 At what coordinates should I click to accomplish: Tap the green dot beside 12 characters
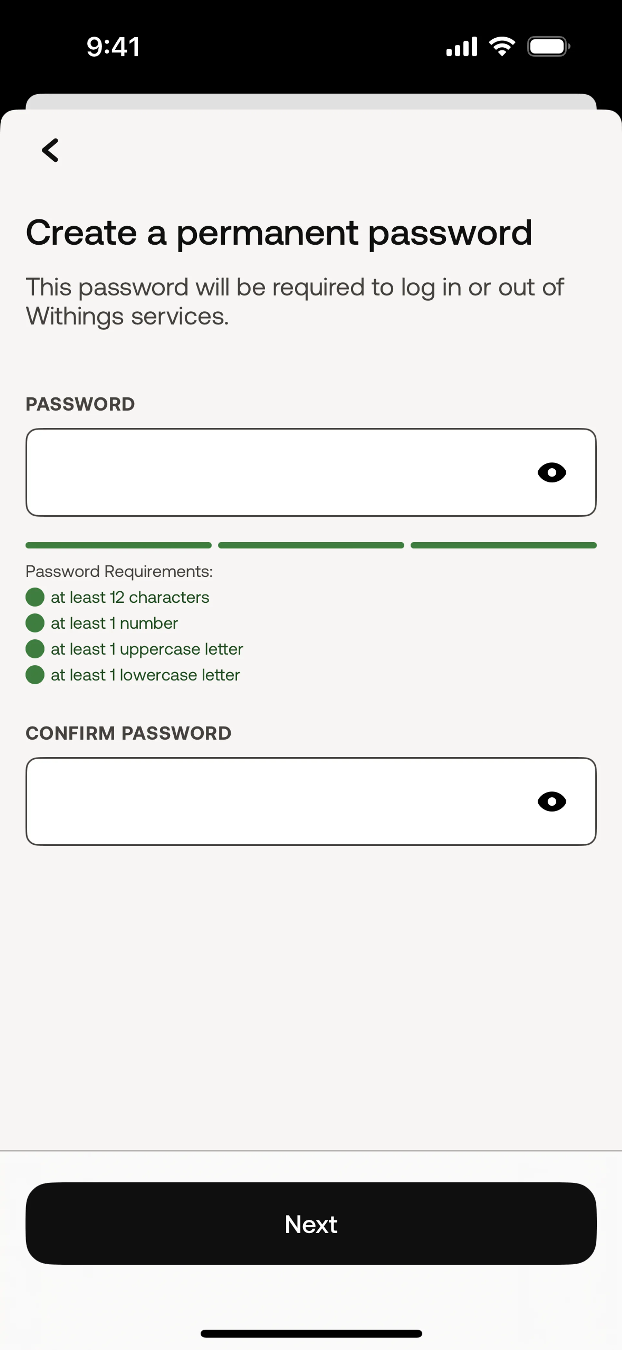point(35,597)
